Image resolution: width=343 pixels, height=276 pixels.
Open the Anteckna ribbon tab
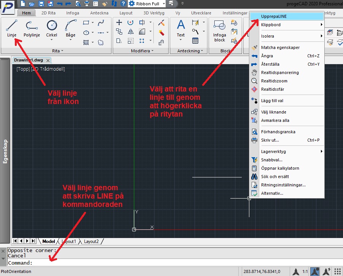(99, 13)
